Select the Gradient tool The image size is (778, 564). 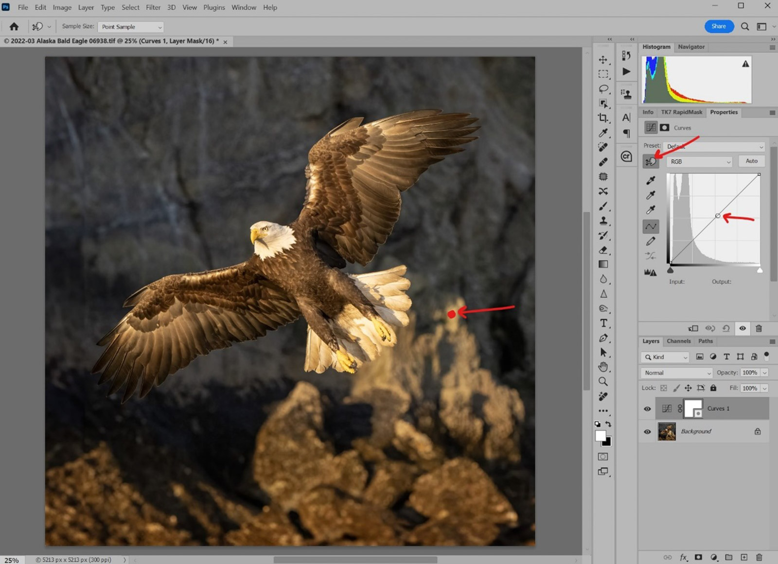[x=603, y=264]
